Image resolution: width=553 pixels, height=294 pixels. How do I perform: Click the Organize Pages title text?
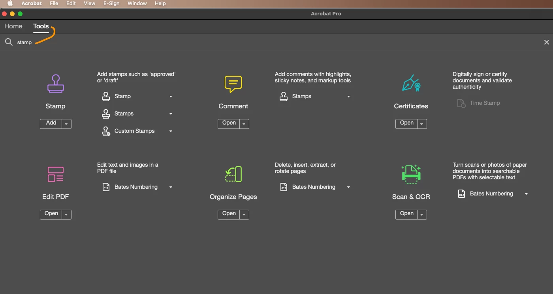pyautogui.click(x=233, y=197)
